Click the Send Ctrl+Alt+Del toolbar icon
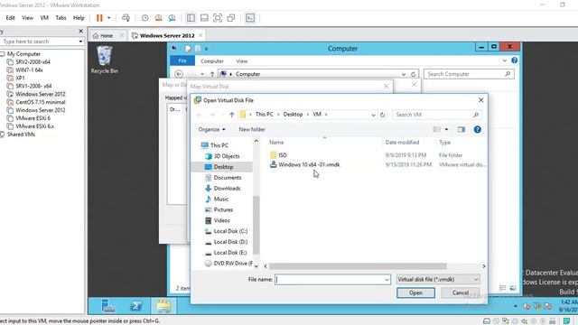This screenshot has height=325, width=578. tap(126, 18)
